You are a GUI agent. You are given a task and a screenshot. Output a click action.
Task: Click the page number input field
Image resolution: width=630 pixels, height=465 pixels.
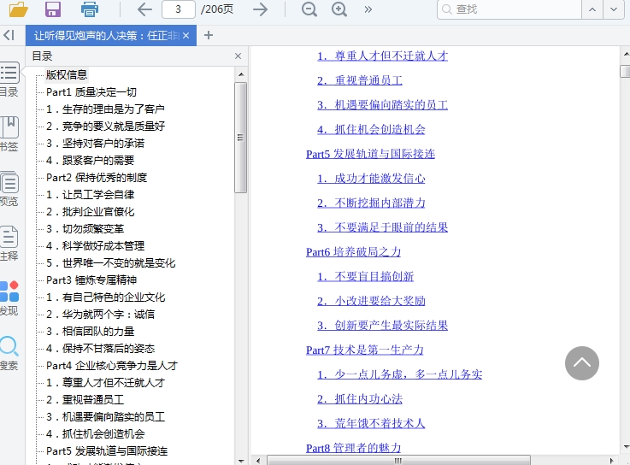179,9
